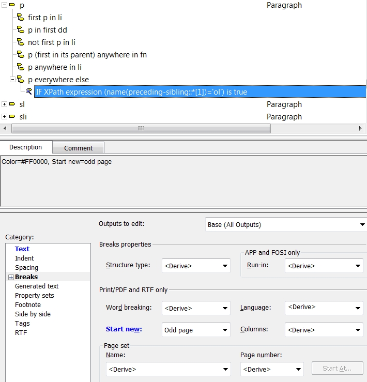367x382 pixels.
Task: Switch to the Description tab
Action: click(x=26, y=147)
